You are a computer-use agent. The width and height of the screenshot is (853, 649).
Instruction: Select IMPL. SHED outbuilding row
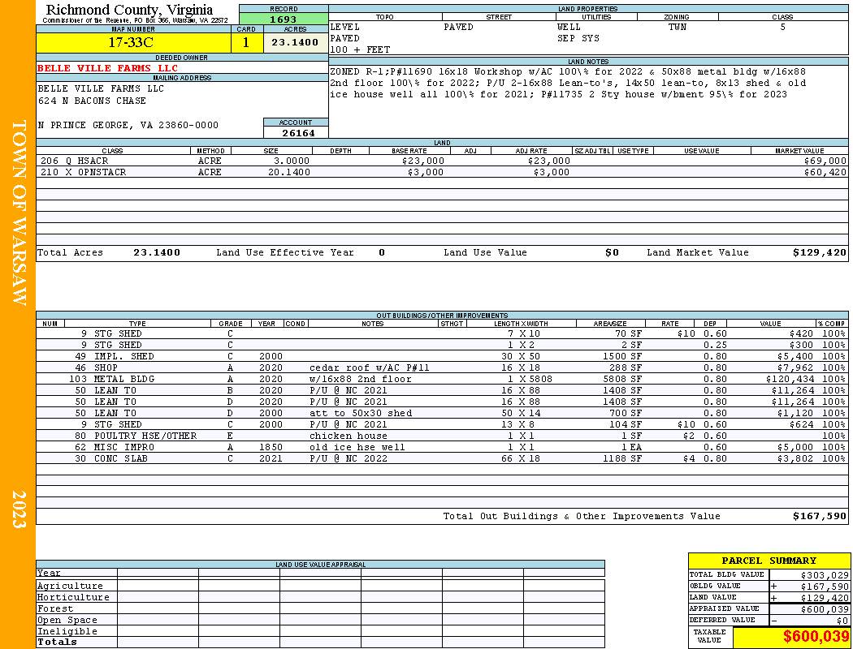(x=442, y=356)
